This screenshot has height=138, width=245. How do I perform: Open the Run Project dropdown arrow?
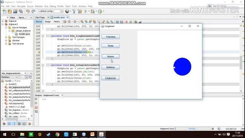point(89,11)
